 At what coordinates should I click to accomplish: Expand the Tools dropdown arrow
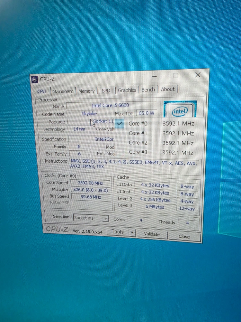click(132, 232)
